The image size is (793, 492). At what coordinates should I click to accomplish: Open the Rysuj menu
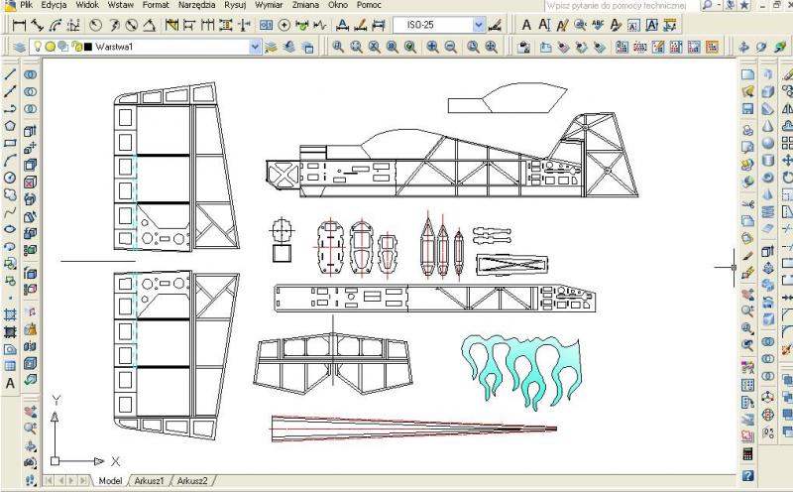(x=235, y=5)
